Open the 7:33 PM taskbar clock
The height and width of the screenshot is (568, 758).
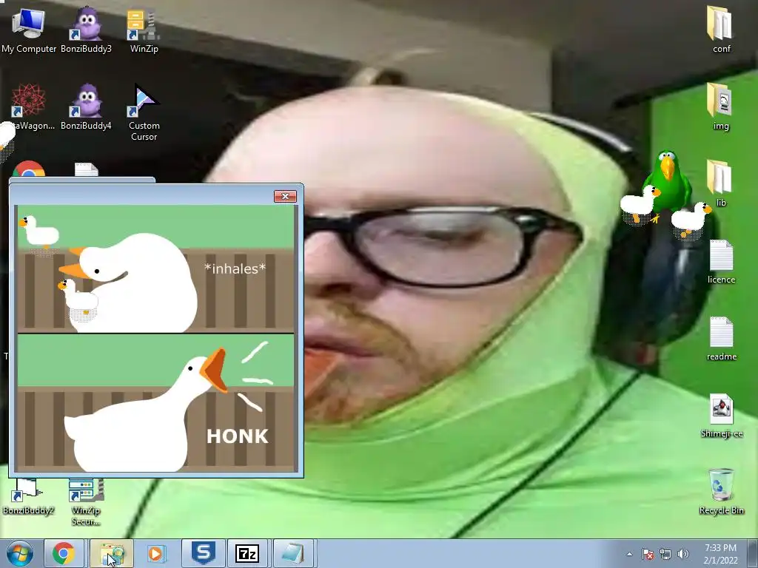click(721, 554)
